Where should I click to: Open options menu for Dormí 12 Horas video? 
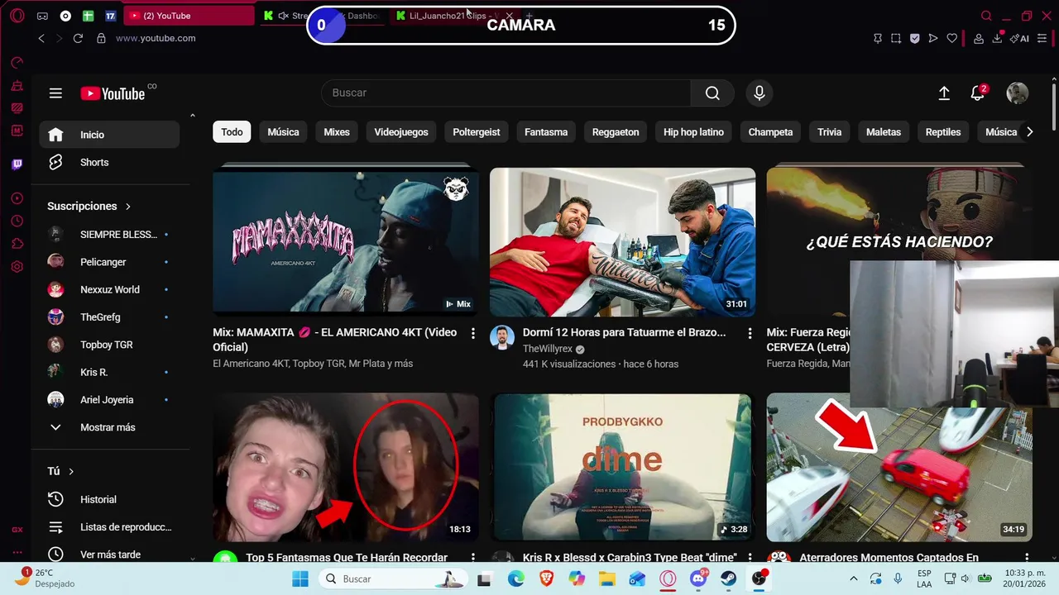(750, 333)
